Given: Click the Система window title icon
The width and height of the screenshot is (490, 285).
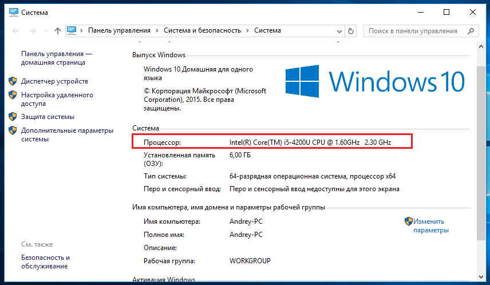Looking at the screenshot, I should point(13,12).
